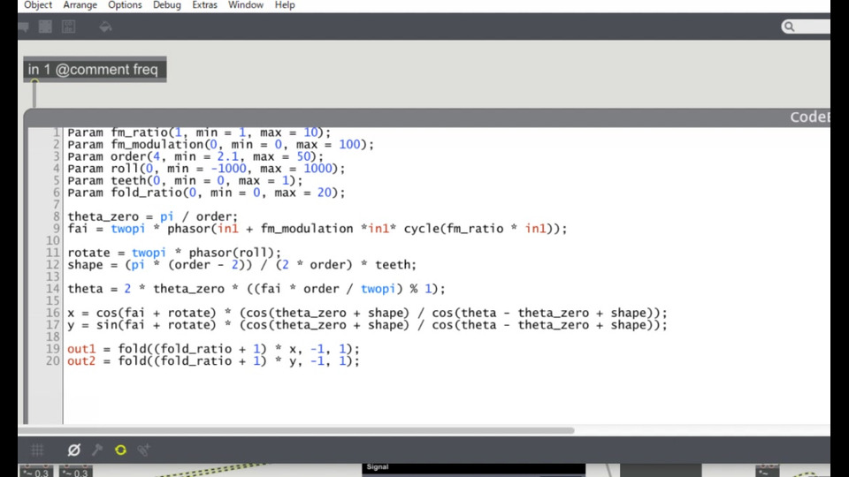Toggle the yellow auto-compile circular arrows
Image resolution: width=849 pixels, height=477 pixels.
(121, 450)
